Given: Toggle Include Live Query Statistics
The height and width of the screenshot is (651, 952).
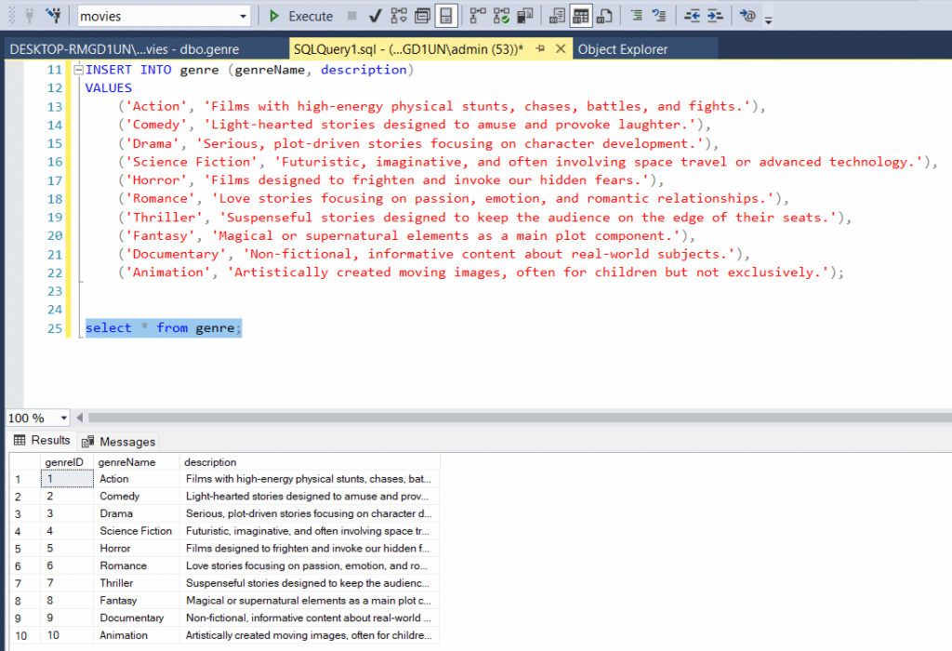Looking at the screenshot, I should tap(501, 16).
